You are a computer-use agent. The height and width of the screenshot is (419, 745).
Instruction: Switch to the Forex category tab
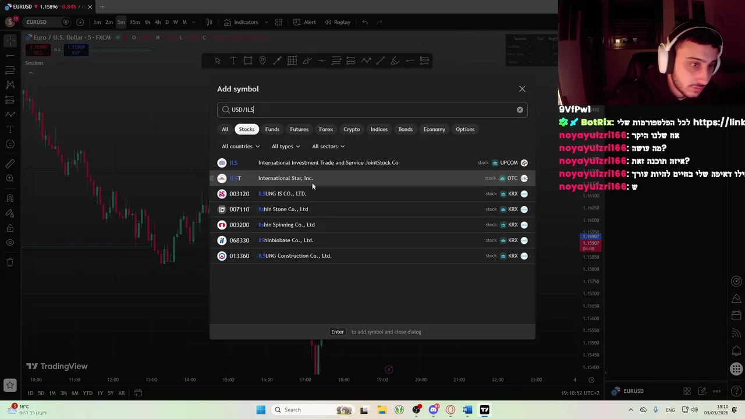pyautogui.click(x=326, y=129)
